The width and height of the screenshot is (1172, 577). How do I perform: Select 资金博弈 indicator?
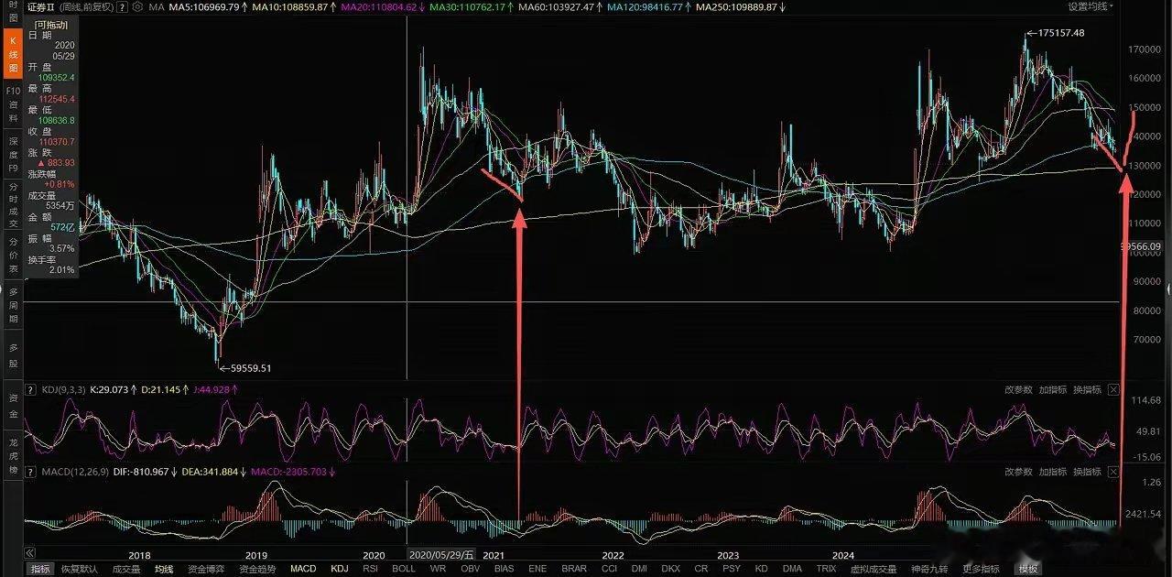pos(206,569)
